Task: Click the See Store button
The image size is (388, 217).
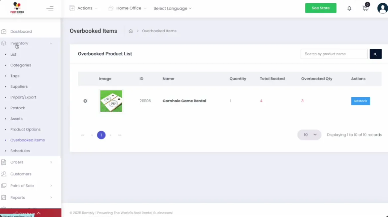Action: 321,8
